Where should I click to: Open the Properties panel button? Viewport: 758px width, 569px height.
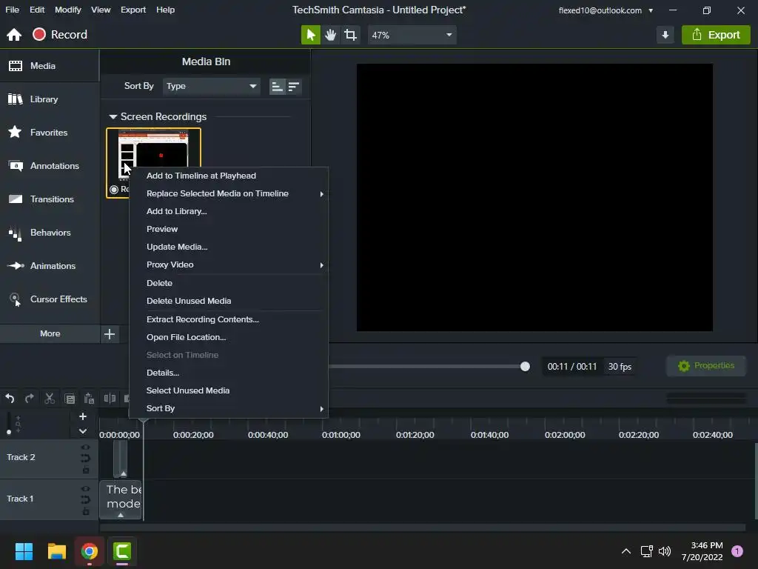(706, 366)
